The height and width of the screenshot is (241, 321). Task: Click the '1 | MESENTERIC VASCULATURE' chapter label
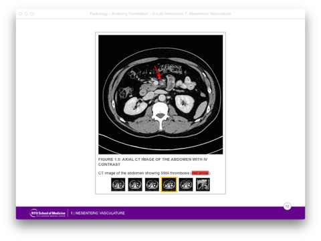[x=98, y=213]
